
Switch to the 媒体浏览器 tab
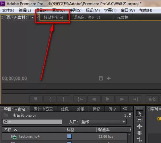(43, 109)
